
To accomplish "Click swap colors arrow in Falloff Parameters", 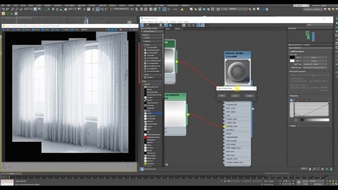I will tap(328, 59).
